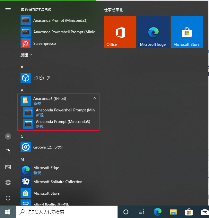Click the Anaconda Powershell Prompt icon inside Anaconda3 folder
Image resolution: width=209 pixels, height=218 pixels.
[x=28, y=112]
